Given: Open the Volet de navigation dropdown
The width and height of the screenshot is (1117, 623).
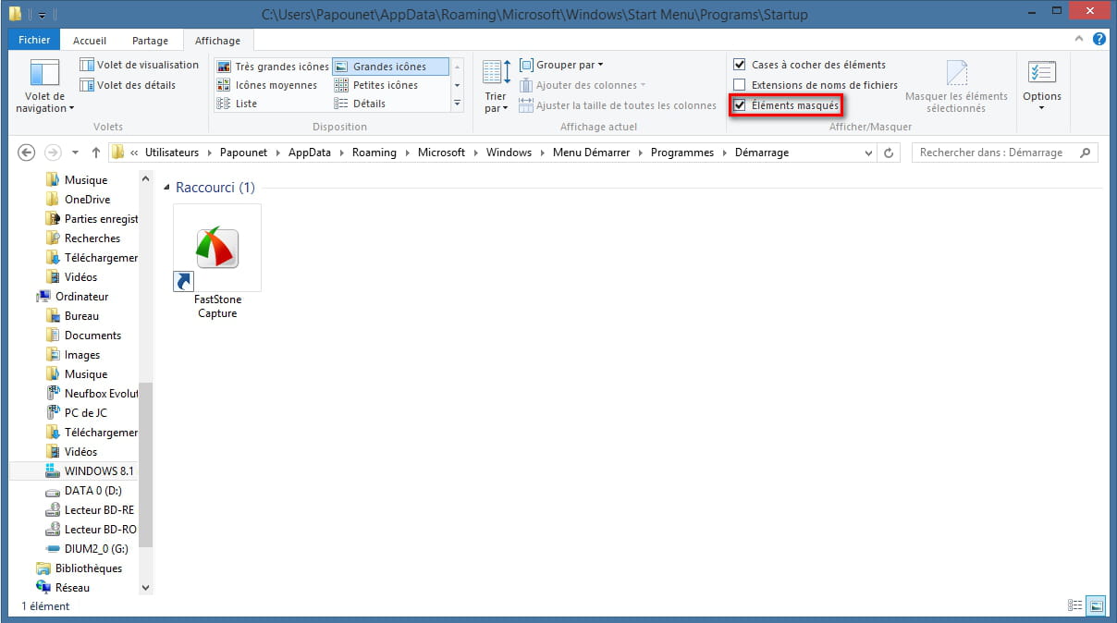Looking at the screenshot, I should [44, 86].
